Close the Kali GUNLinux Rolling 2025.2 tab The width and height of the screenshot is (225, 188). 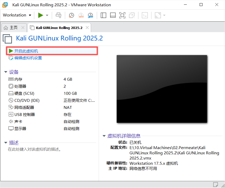87,27
